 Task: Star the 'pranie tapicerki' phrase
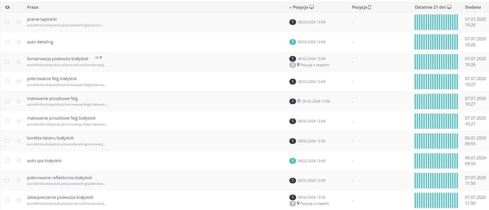click(x=19, y=22)
